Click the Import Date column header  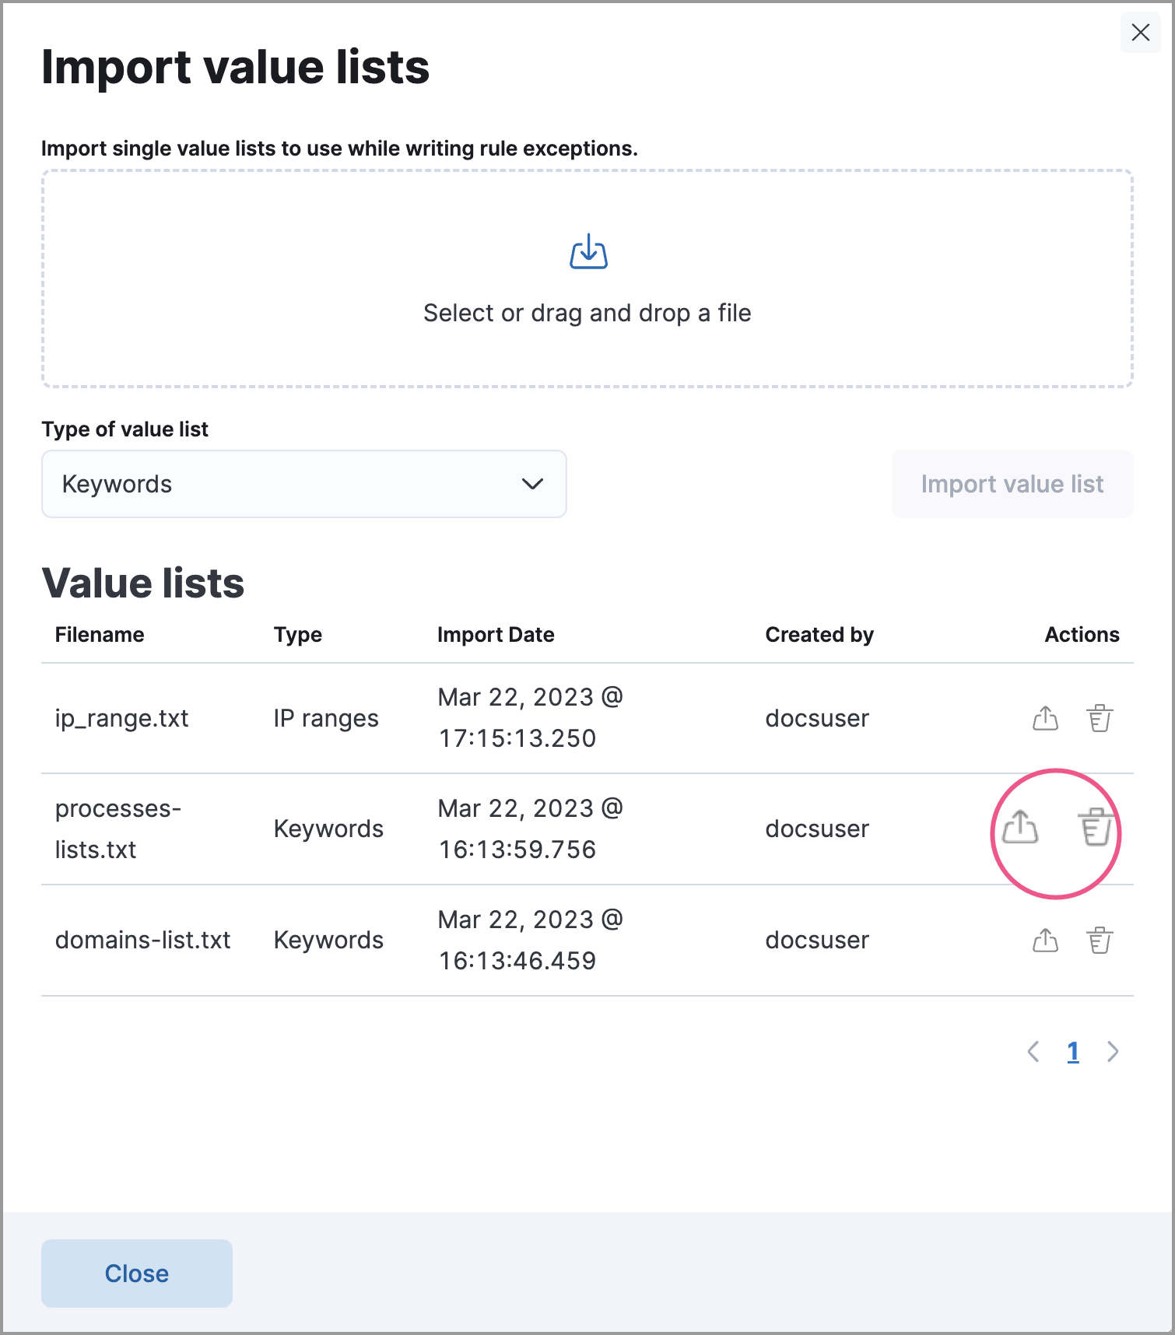[x=496, y=635]
